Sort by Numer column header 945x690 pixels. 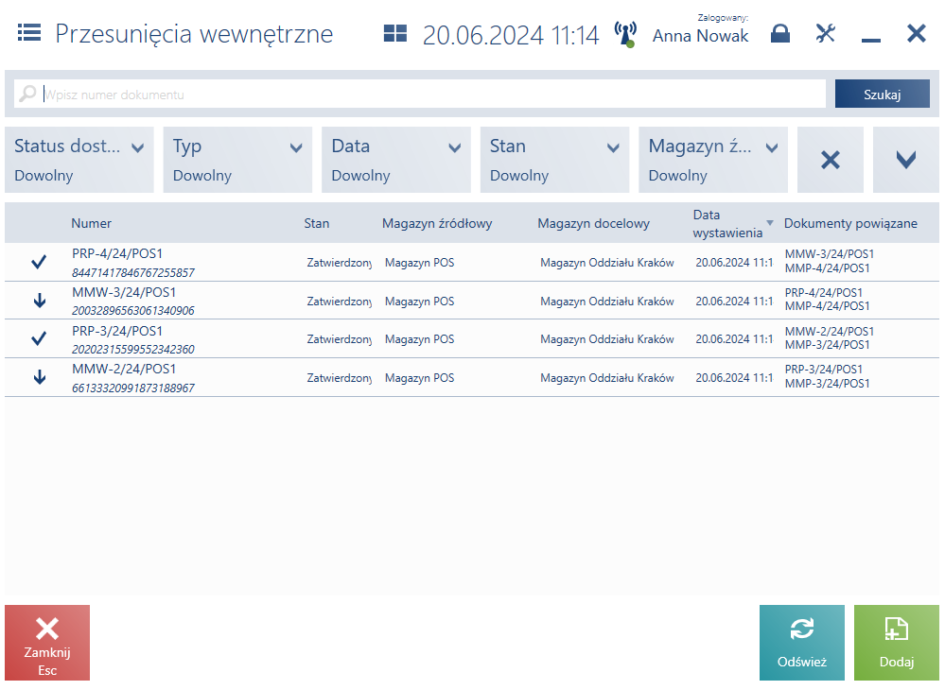tap(91, 223)
